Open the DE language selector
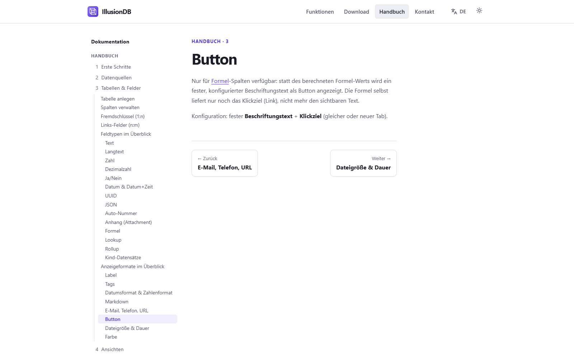Viewport: 574px width, 359px height. (458, 11)
